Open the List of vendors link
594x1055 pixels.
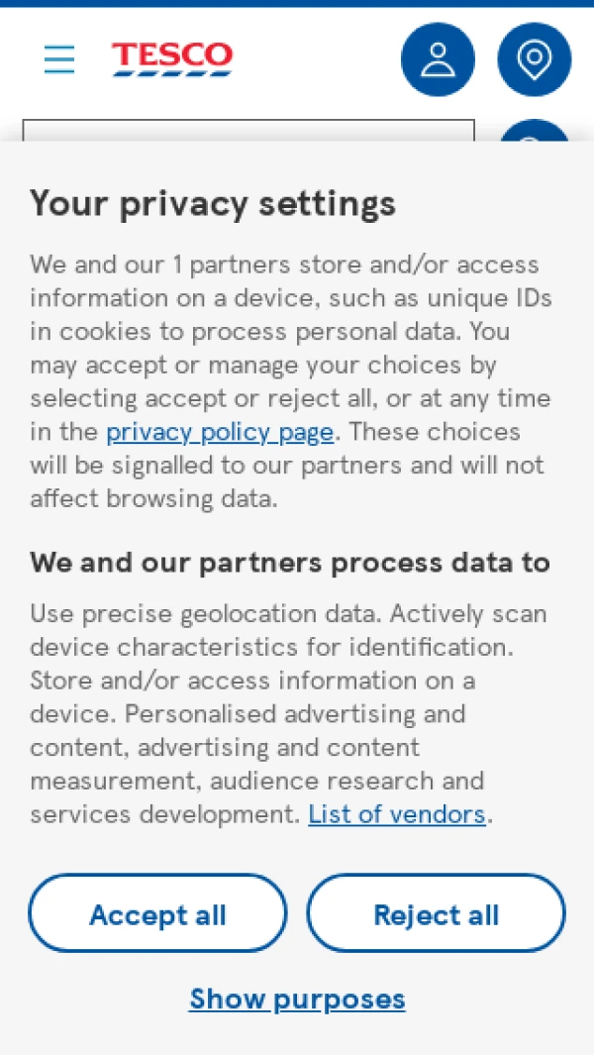(x=397, y=815)
